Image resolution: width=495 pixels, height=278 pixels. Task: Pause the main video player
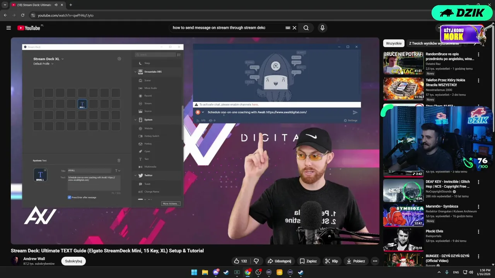tap(195, 141)
